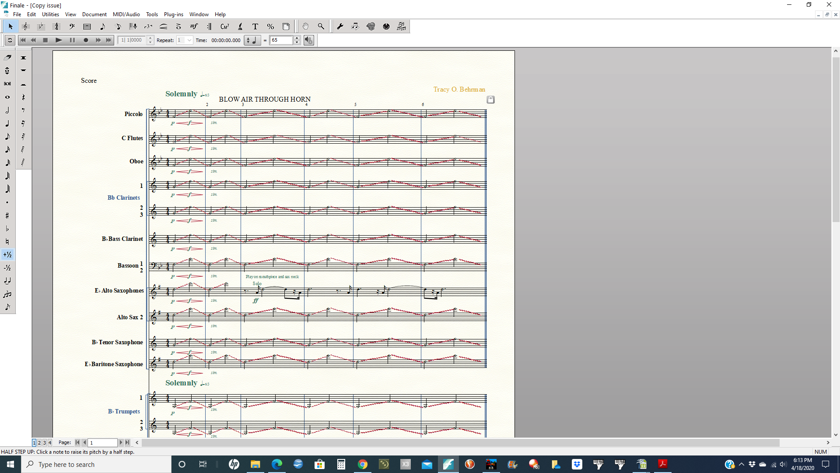
Task: Toggle the sharp accidental tool
Action: click(7, 215)
